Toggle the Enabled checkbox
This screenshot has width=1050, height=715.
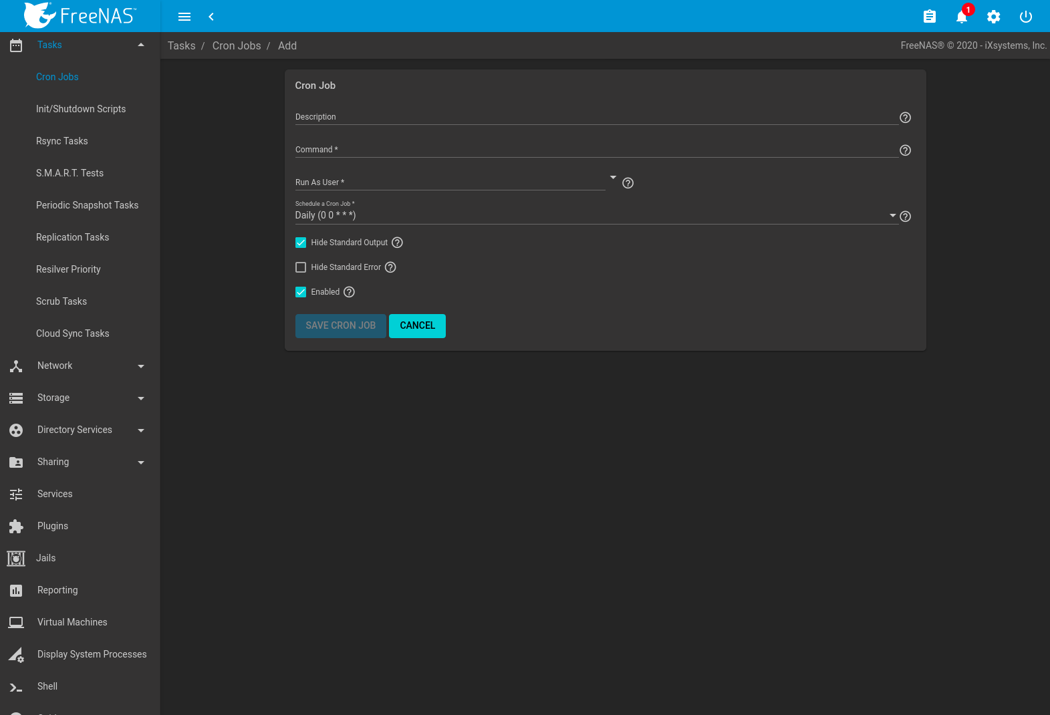coord(301,292)
